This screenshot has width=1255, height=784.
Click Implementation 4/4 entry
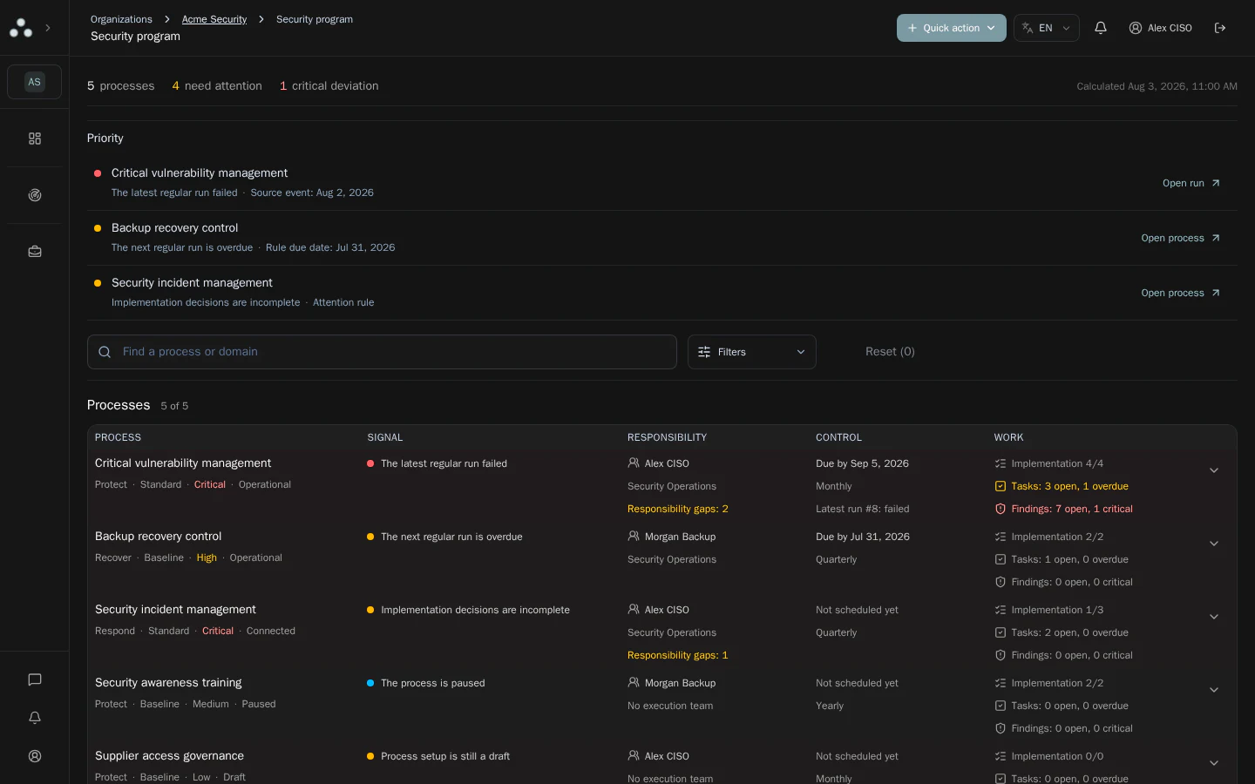[x=1057, y=463]
